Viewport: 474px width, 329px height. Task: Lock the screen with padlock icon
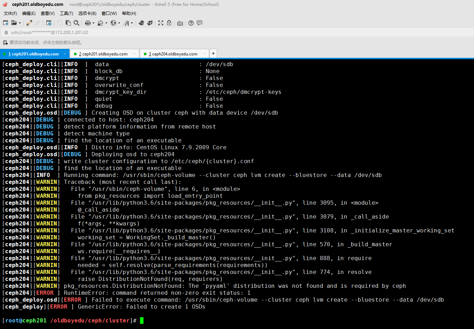(169, 23)
